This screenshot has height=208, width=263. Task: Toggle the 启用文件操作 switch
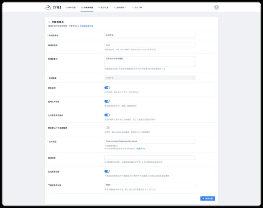tap(107, 102)
